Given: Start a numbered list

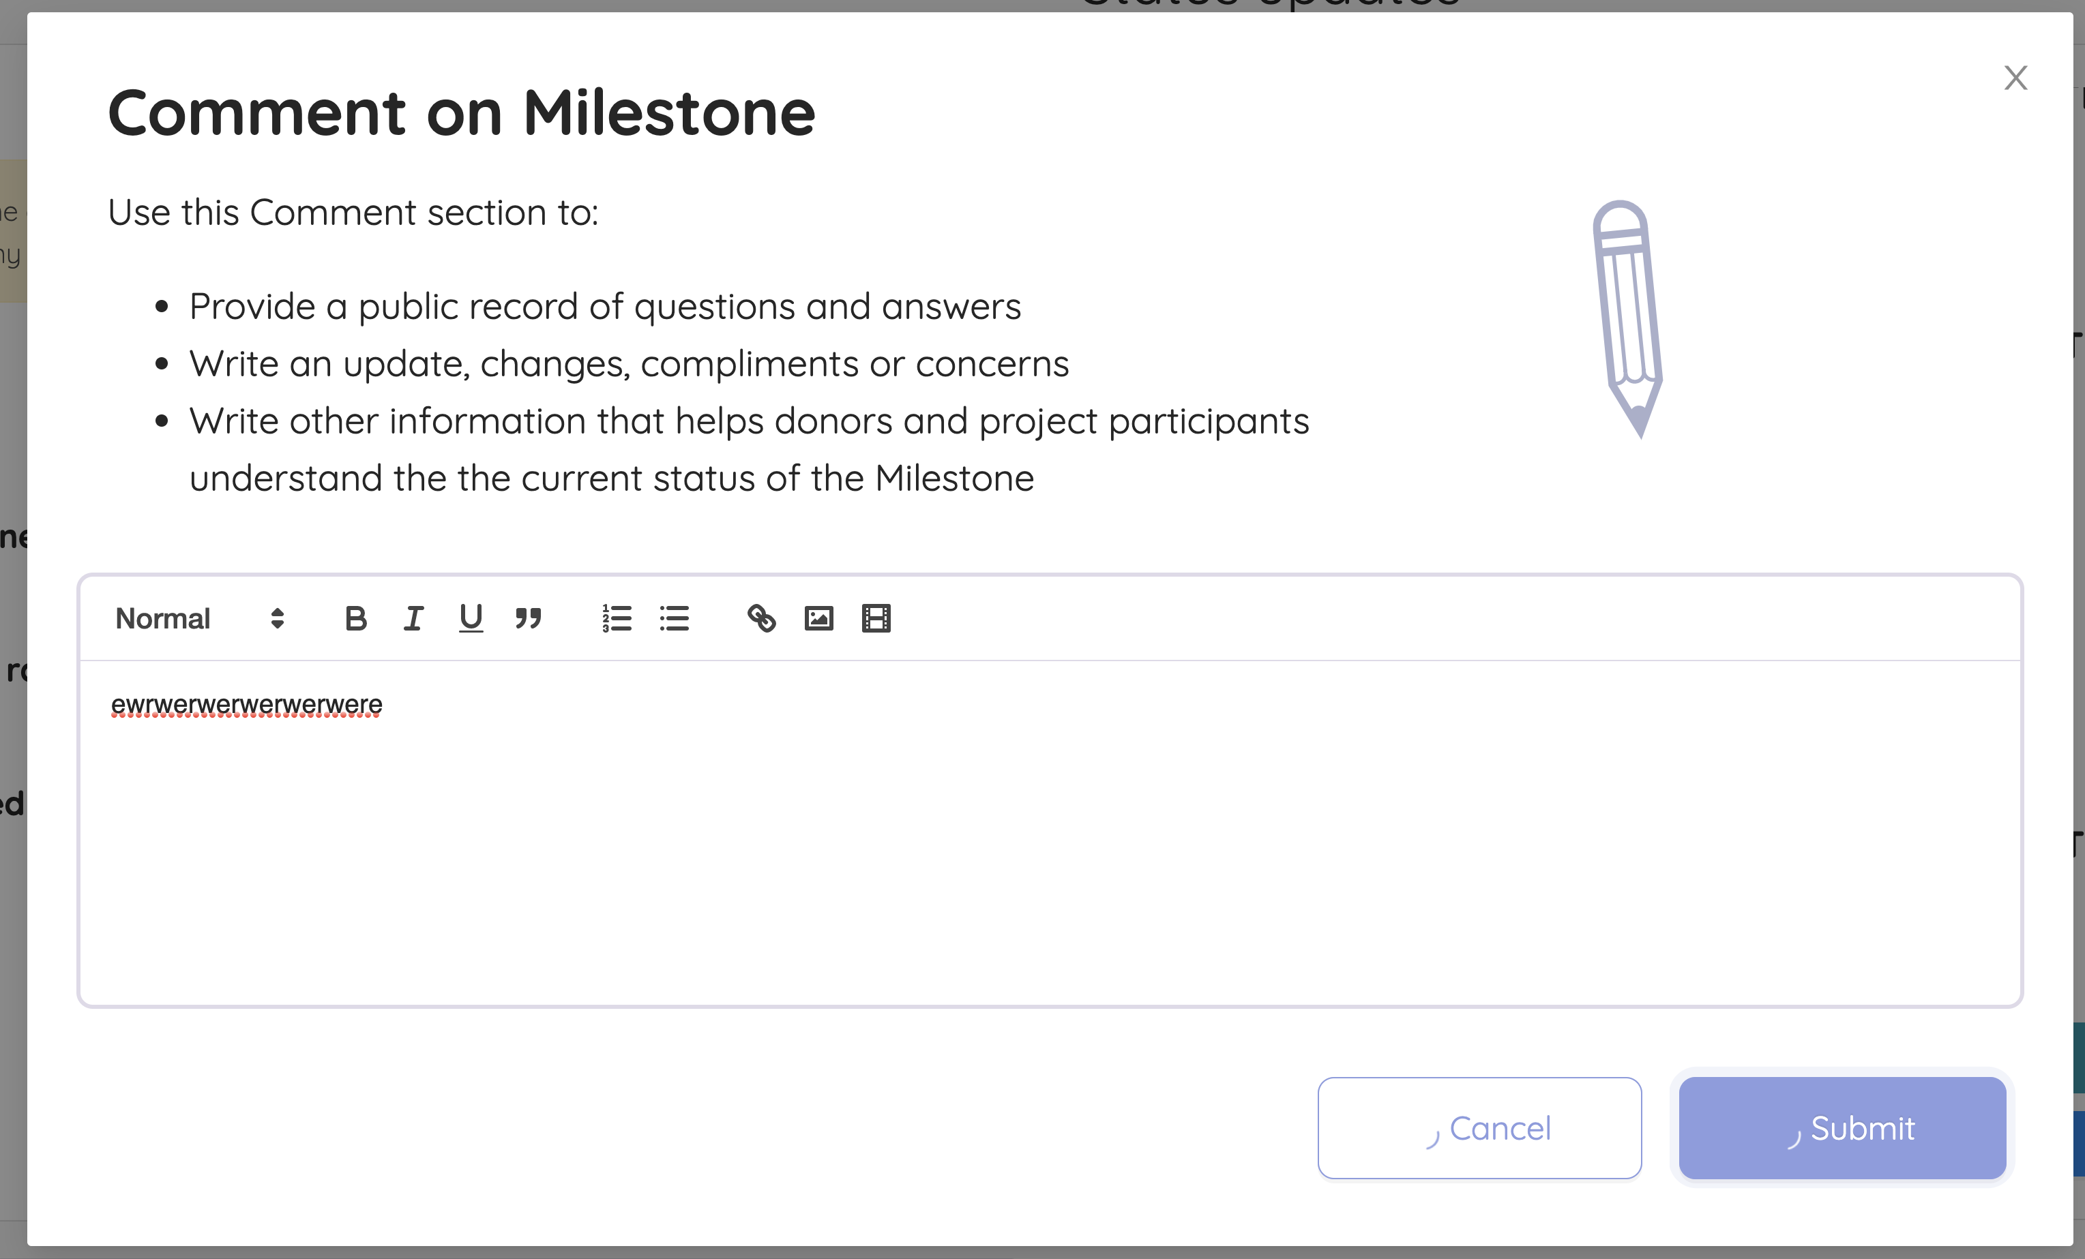Looking at the screenshot, I should (x=617, y=619).
